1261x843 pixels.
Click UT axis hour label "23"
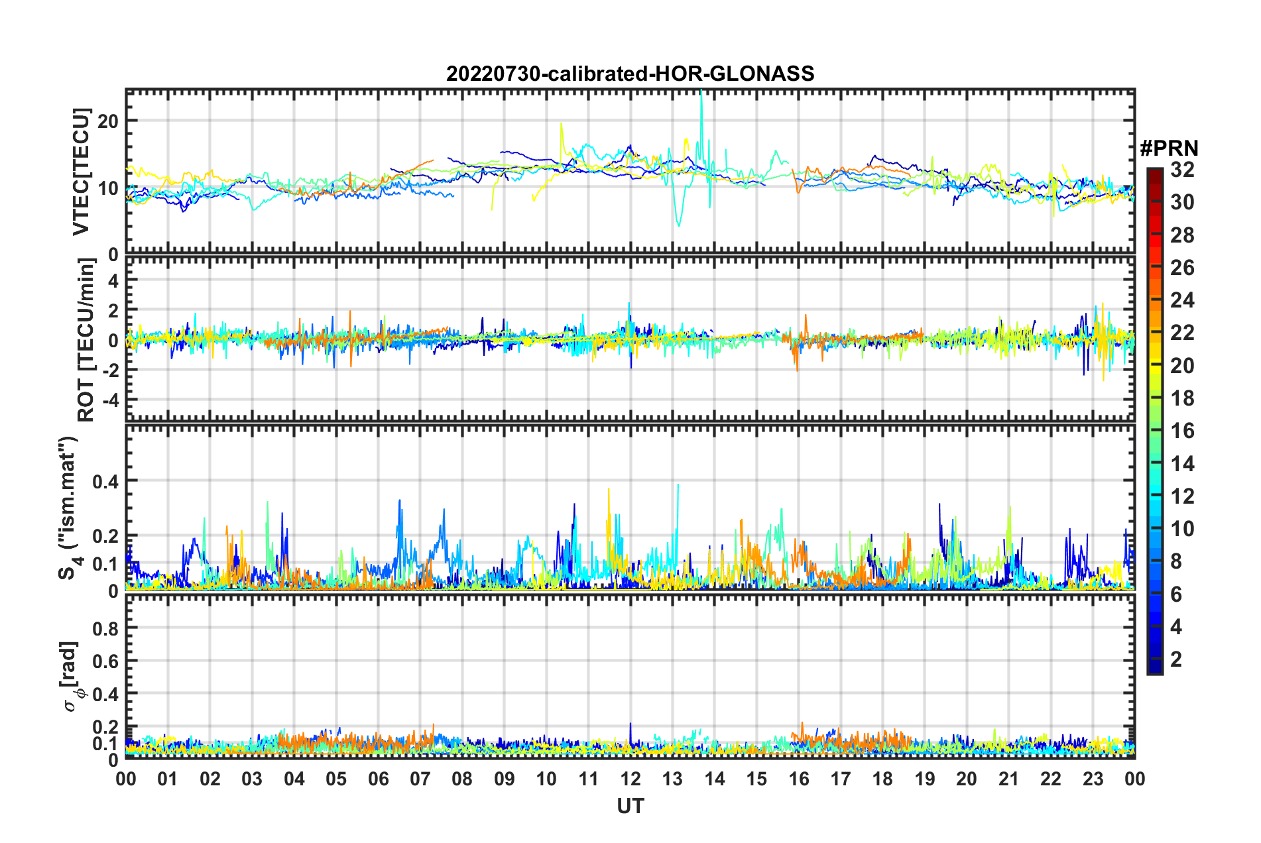[1093, 779]
